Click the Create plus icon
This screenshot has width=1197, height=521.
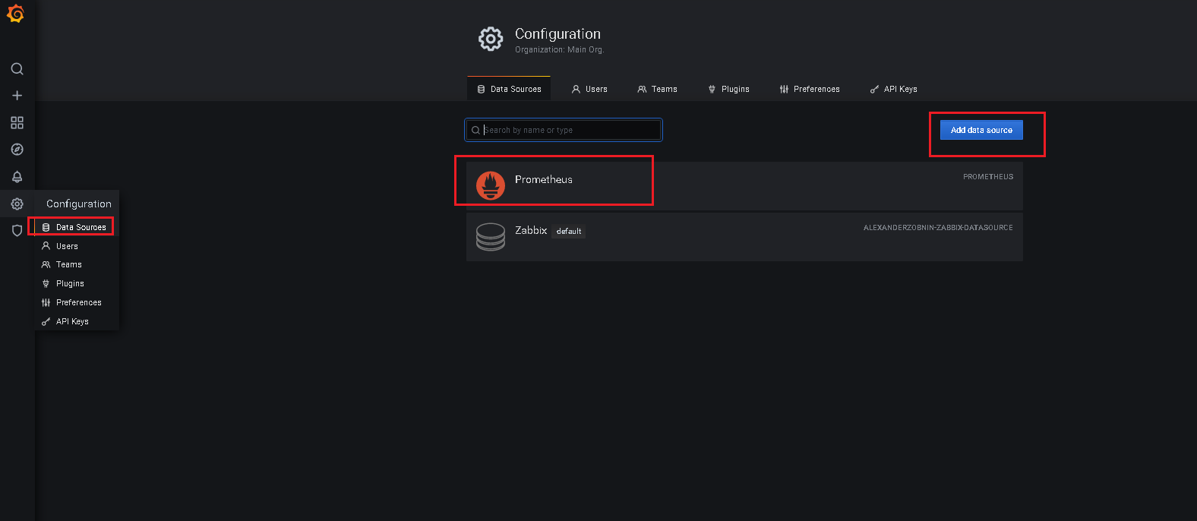(x=17, y=96)
